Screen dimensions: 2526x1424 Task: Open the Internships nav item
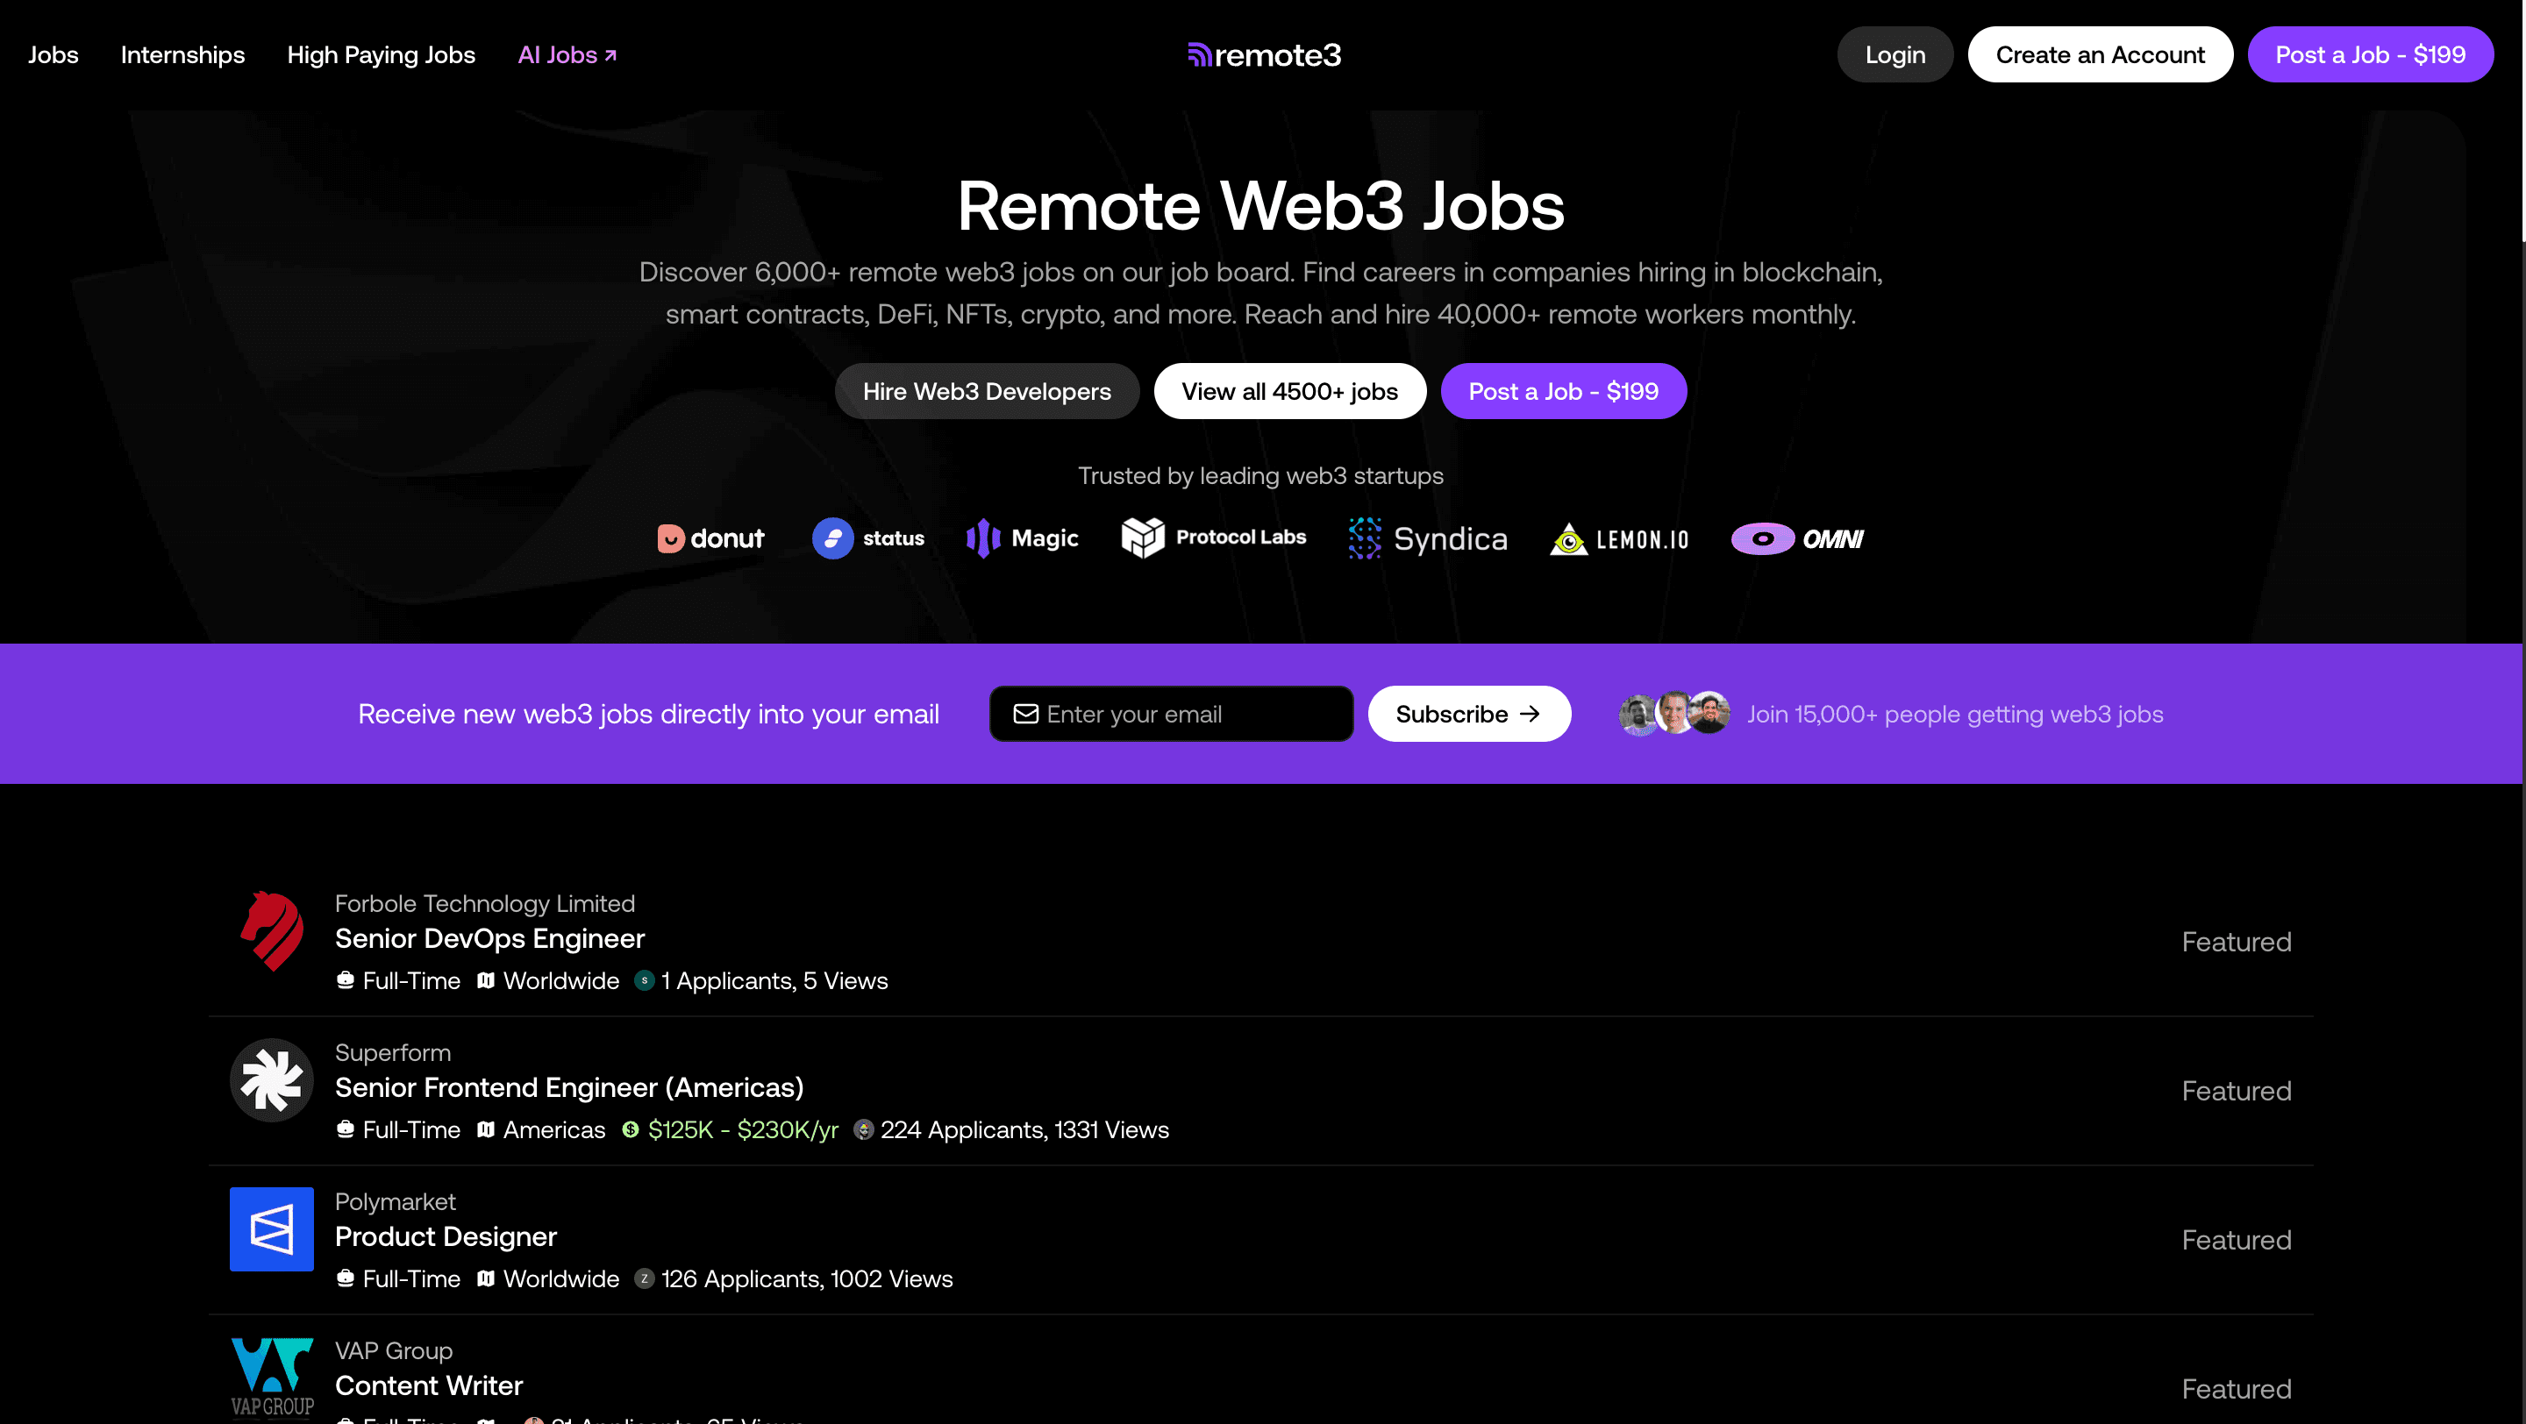coord(182,55)
